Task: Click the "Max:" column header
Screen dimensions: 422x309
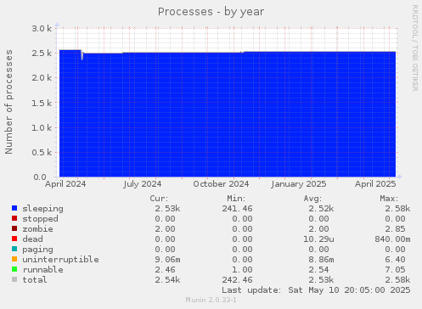Action: [x=389, y=199]
